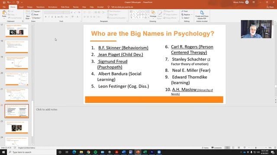Apply underline formatting
Screen dimensions: 277x155
click(x=52, y=17)
